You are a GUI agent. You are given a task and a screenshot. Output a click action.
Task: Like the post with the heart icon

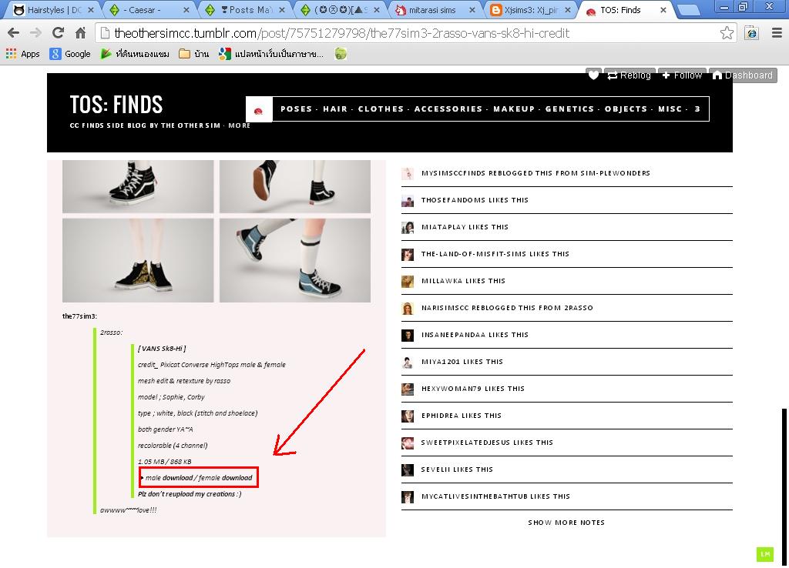(594, 75)
